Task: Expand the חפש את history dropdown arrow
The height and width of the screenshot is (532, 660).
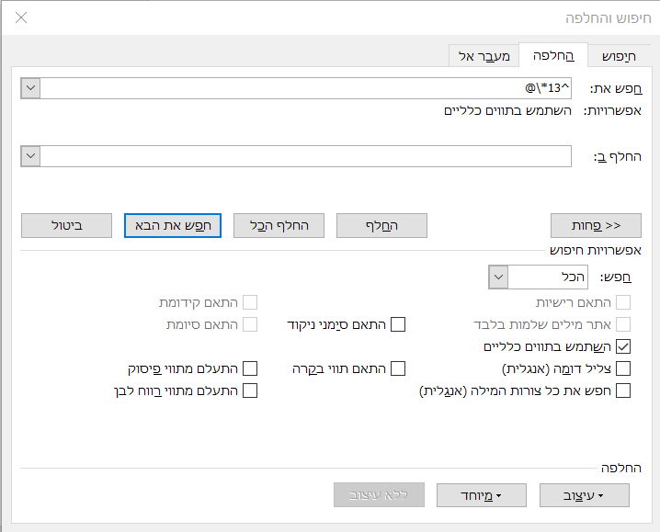Action: (30, 88)
